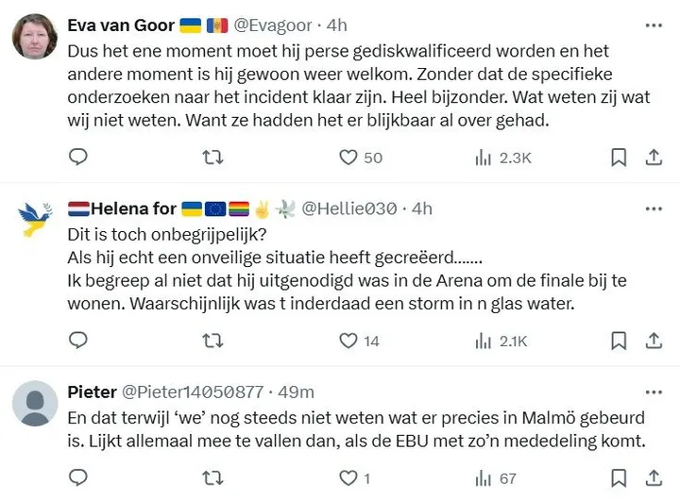Bookmark Helena's tweet
This screenshot has width=680, height=500.
619,341
